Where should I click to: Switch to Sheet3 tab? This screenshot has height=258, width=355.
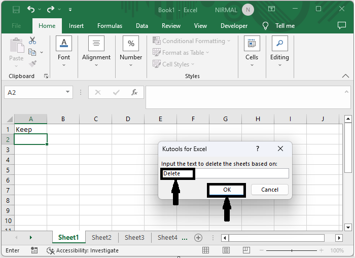pyautogui.click(x=134, y=237)
